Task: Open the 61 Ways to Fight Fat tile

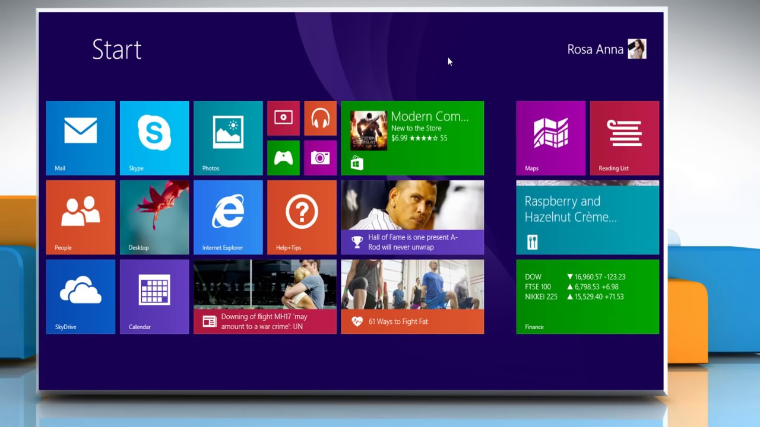Action: (x=413, y=297)
